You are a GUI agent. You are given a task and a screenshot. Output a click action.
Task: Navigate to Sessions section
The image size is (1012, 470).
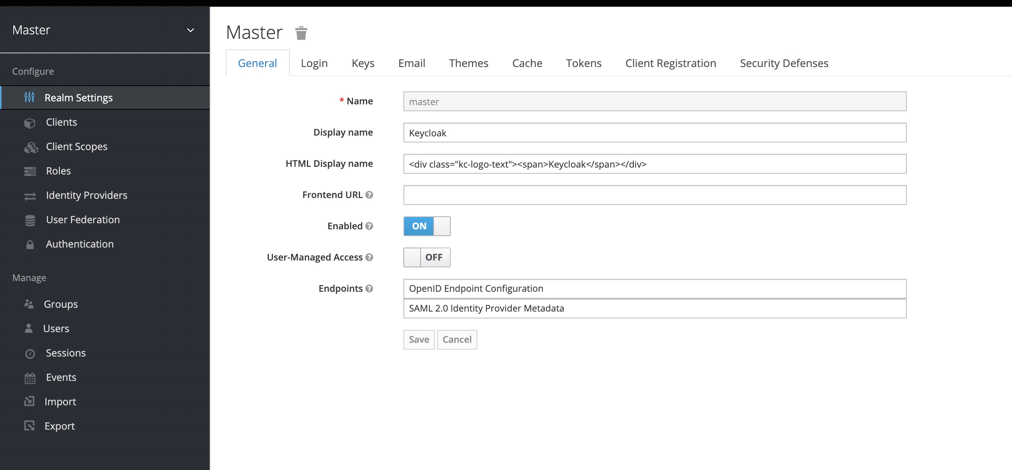click(65, 353)
